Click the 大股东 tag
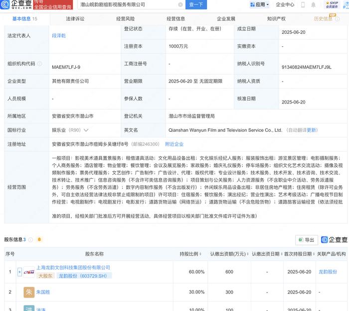 [x=45, y=276]
